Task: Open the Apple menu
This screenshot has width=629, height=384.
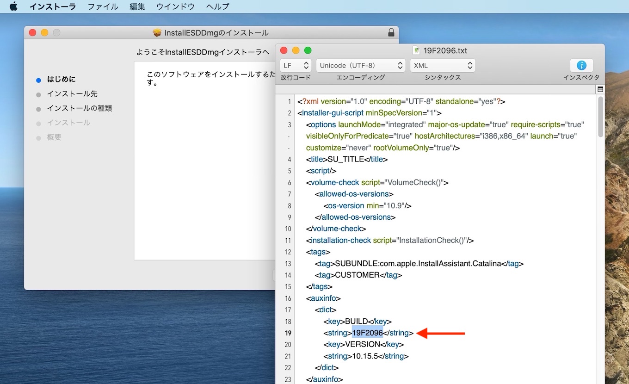Action: (x=13, y=6)
